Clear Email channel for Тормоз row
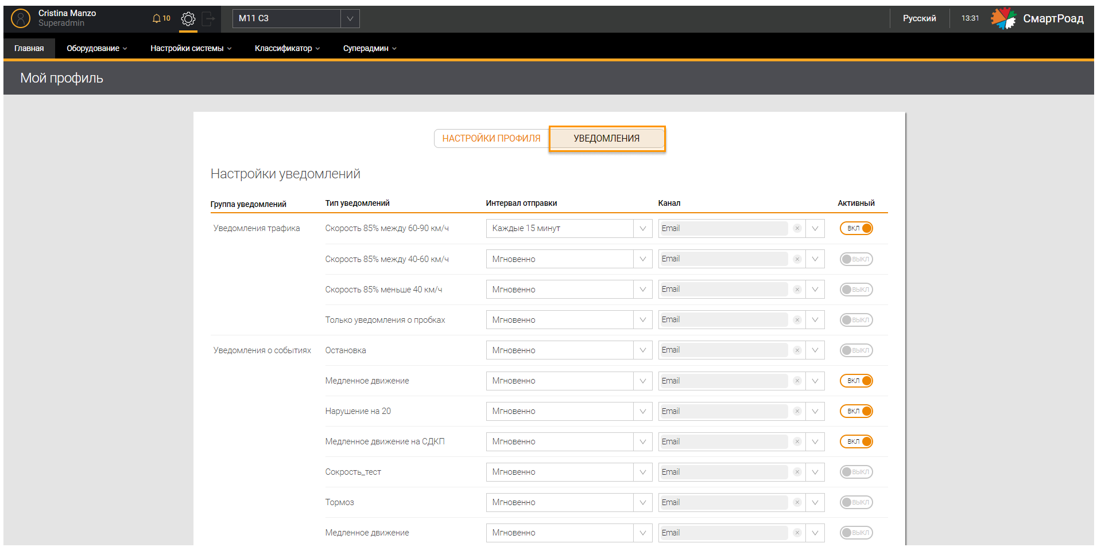The height and width of the screenshot is (551, 1097). click(x=797, y=502)
